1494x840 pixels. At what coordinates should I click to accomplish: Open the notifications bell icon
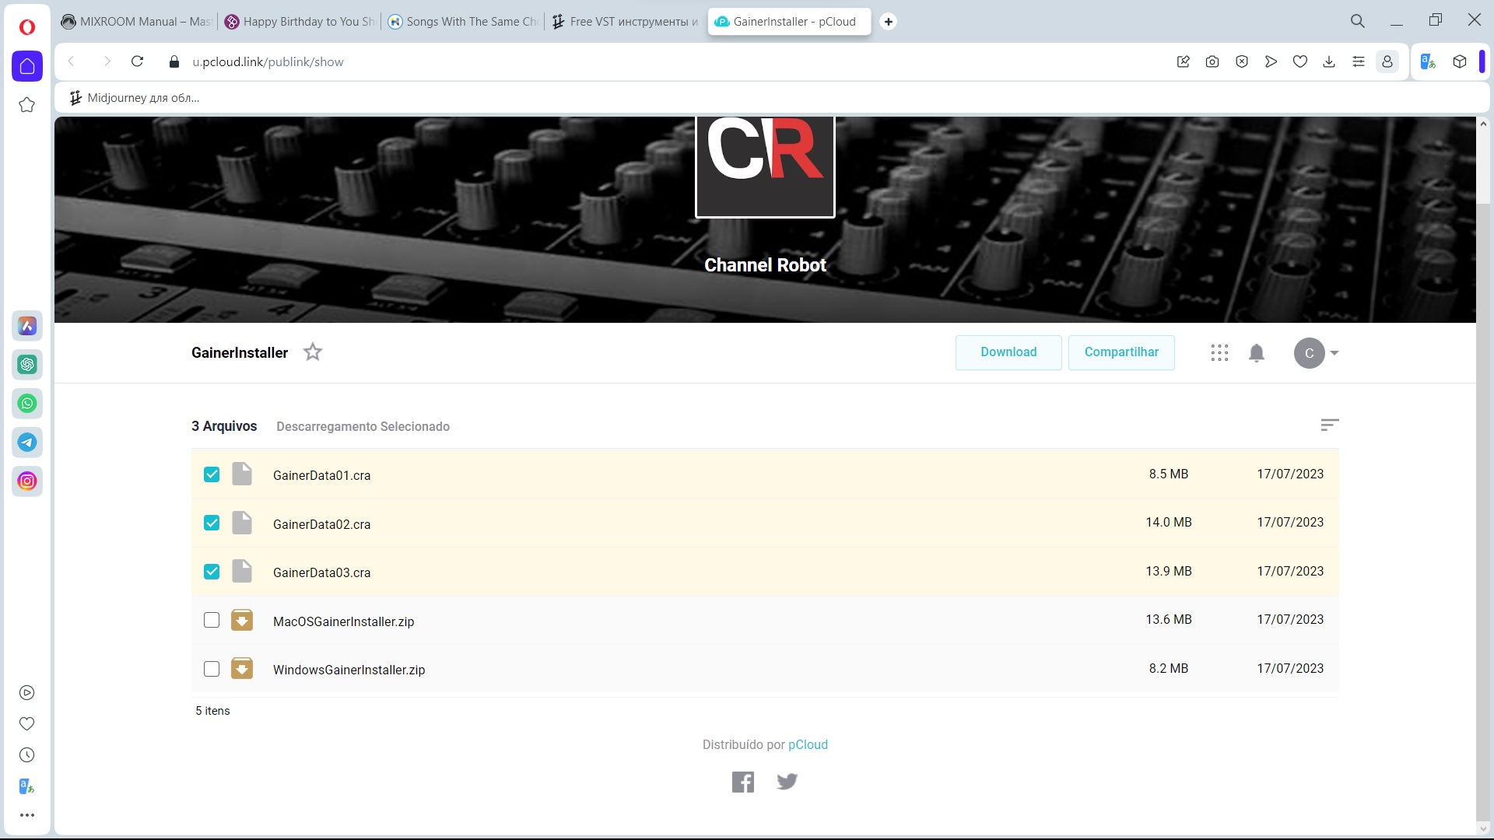pos(1256,353)
